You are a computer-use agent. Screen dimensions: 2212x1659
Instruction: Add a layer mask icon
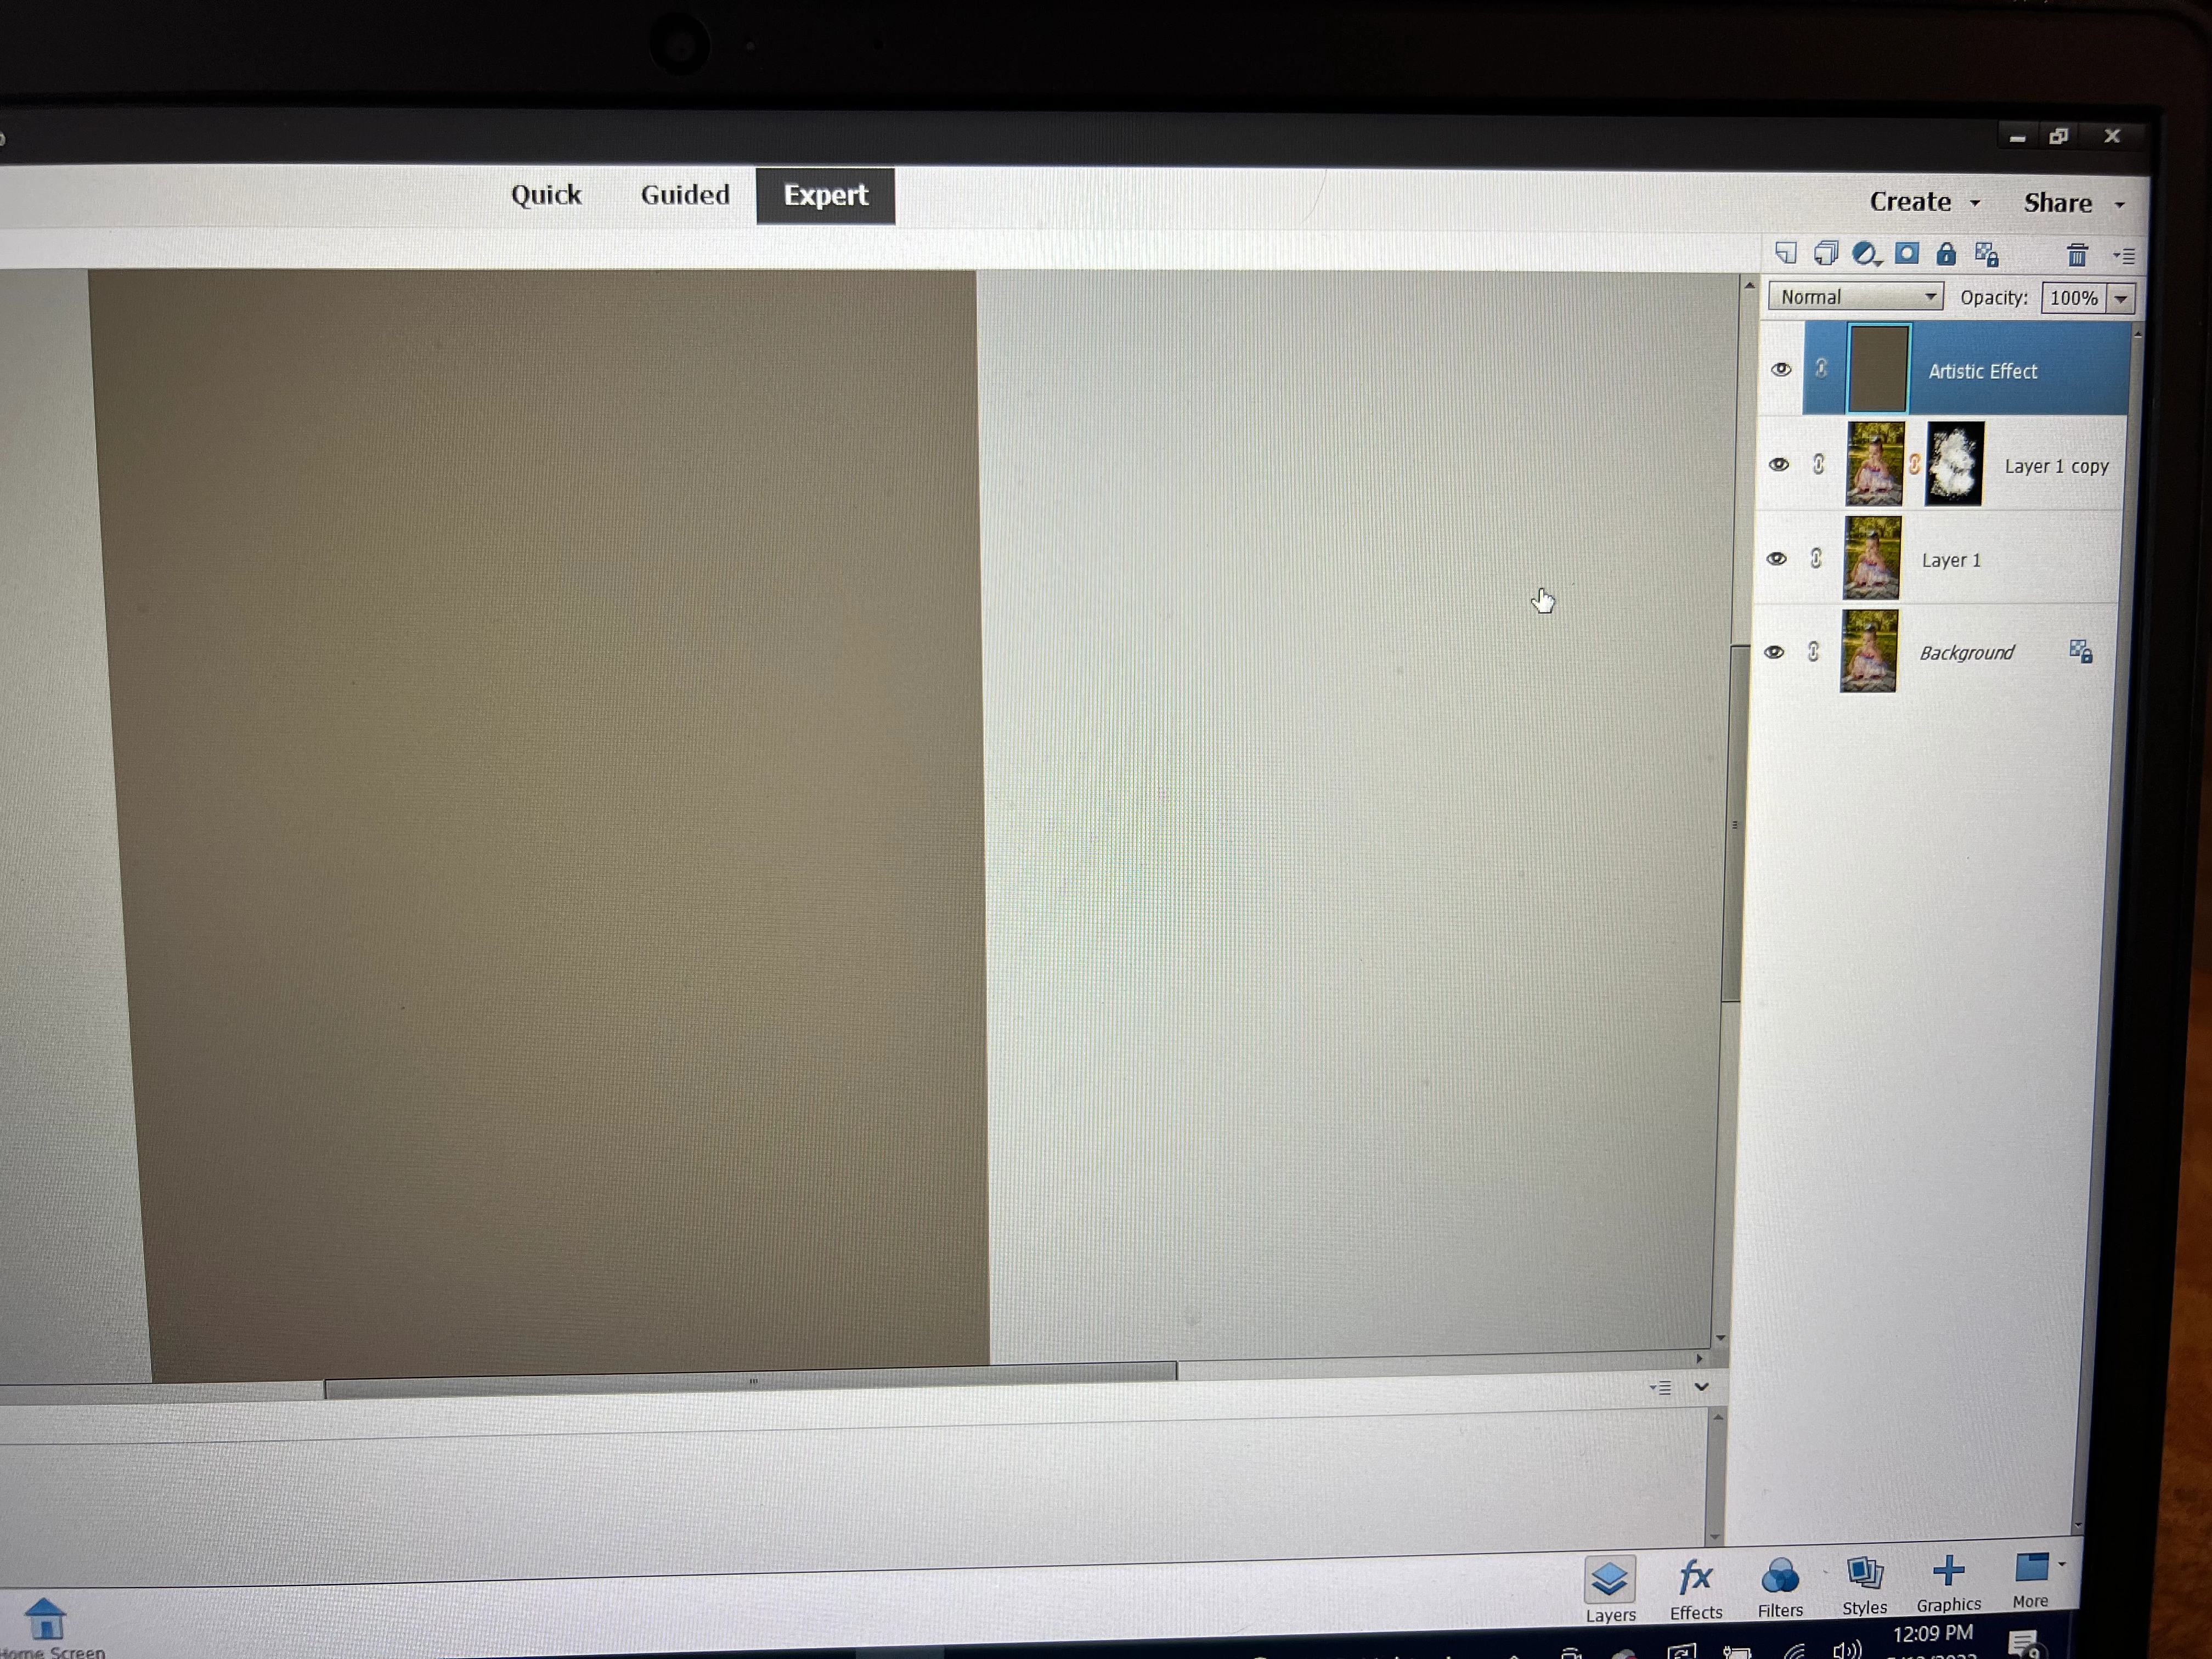pos(1907,253)
